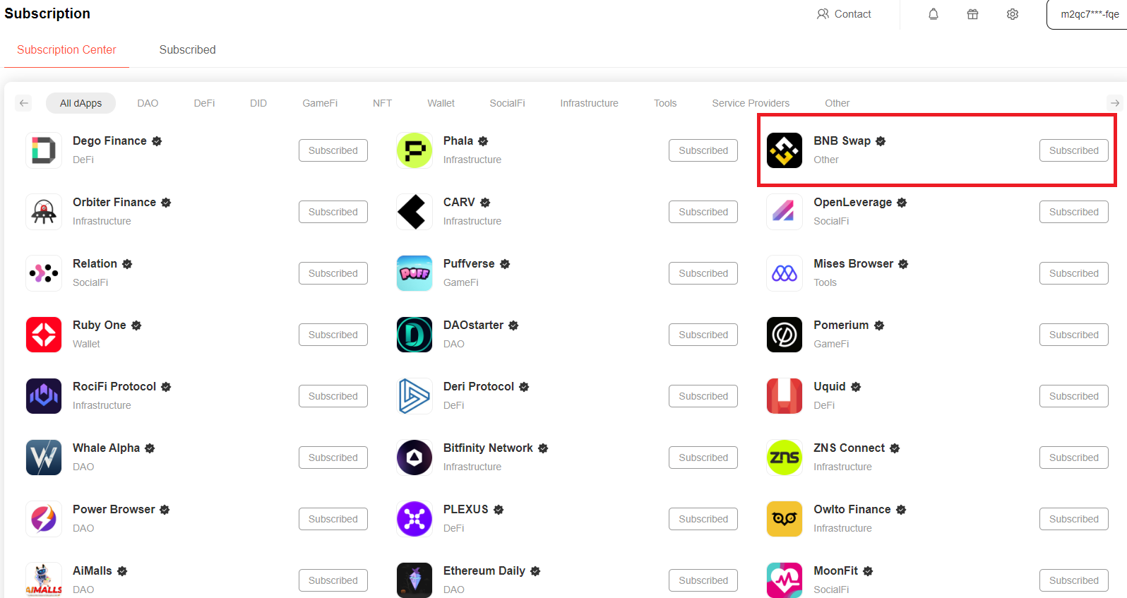The image size is (1127, 598).
Task: Click the left arrow to scroll categories back
Action: (x=24, y=103)
